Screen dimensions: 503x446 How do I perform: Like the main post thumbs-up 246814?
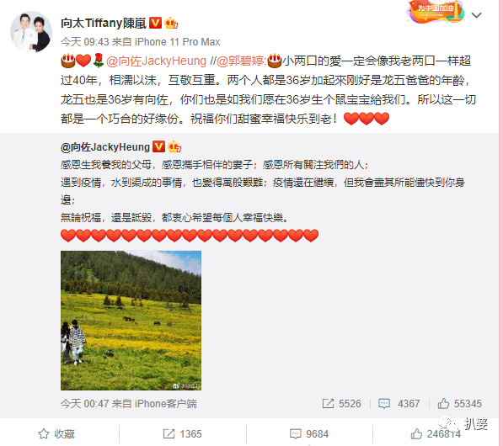[x=436, y=434]
